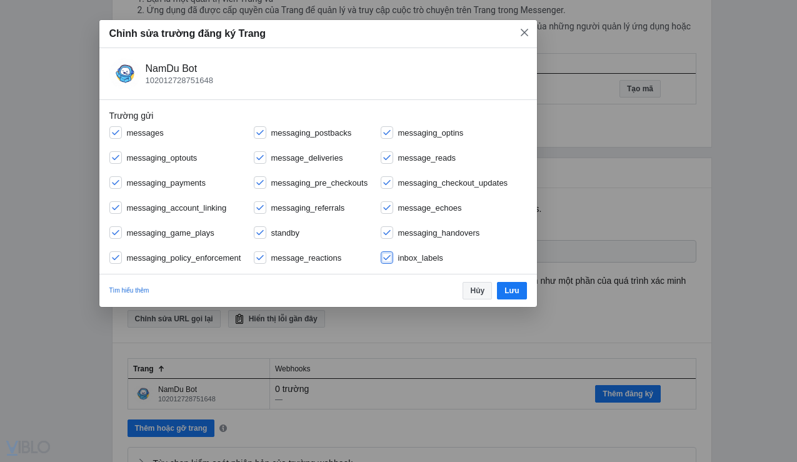Screen dimensions: 797x462
Task: Disable the inbox_labels checkbox
Action: coord(387,258)
